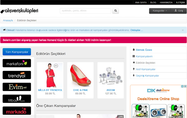
Task: Click the down arrow icon beside Geçmiş Kampanyalar
Action: [134, 75]
